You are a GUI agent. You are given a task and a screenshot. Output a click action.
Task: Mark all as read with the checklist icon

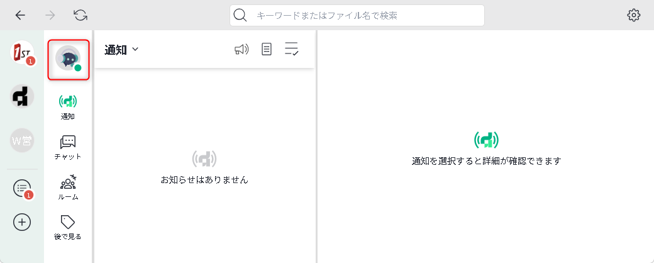[291, 50]
